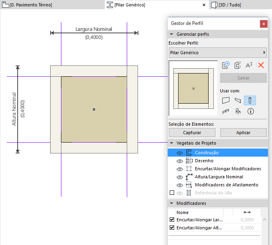Enable use with Object chair icon
This screenshot has height=245, width=272.
click(x=238, y=112)
